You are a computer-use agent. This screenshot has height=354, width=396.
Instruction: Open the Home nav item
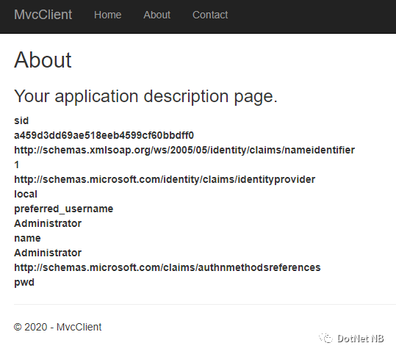107,15
